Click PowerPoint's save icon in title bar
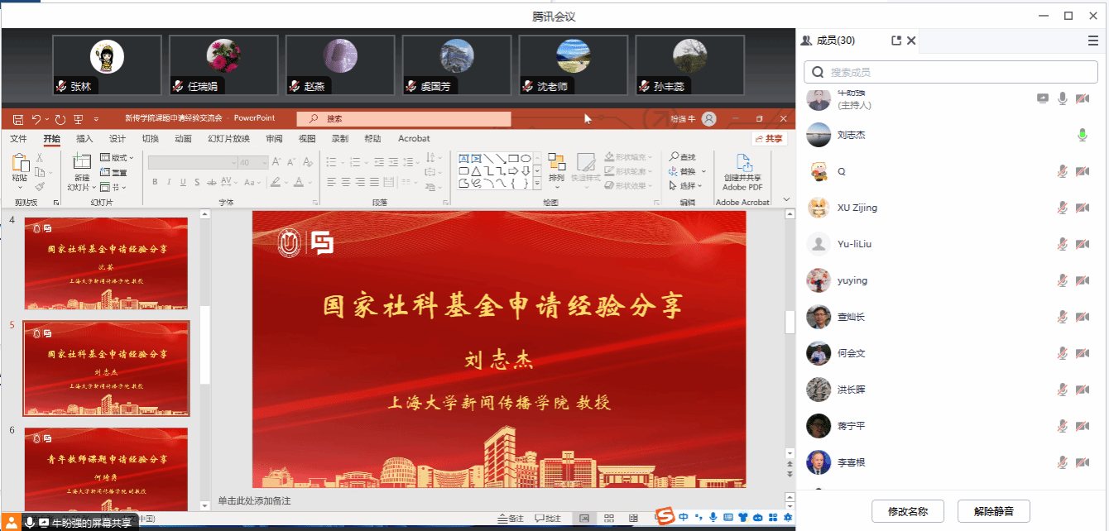The width and height of the screenshot is (1109, 531). pos(17,119)
